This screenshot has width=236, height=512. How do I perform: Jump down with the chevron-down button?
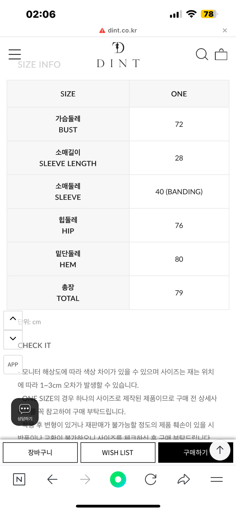[13, 339]
